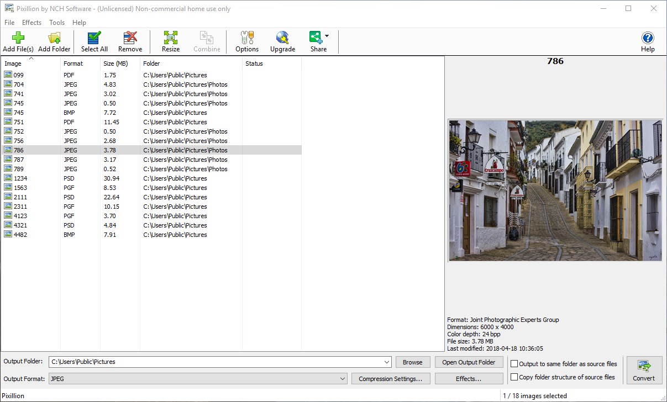The height and width of the screenshot is (402, 667).
Task: Select the Add Folder icon
Action: tap(54, 38)
